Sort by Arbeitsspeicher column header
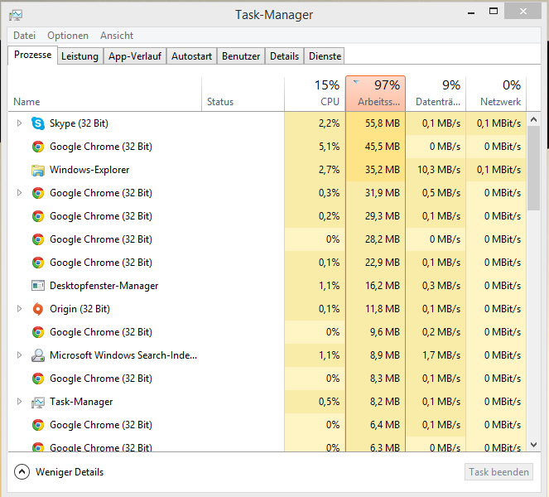This screenshot has height=497, width=549. [x=375, y=94]
